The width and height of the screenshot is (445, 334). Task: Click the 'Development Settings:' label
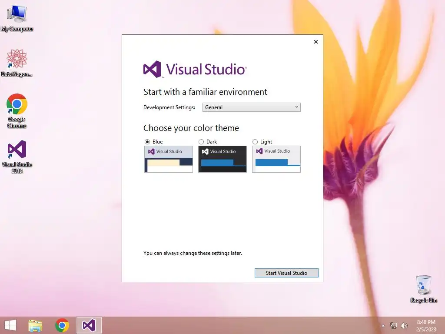tap(169, 107)
